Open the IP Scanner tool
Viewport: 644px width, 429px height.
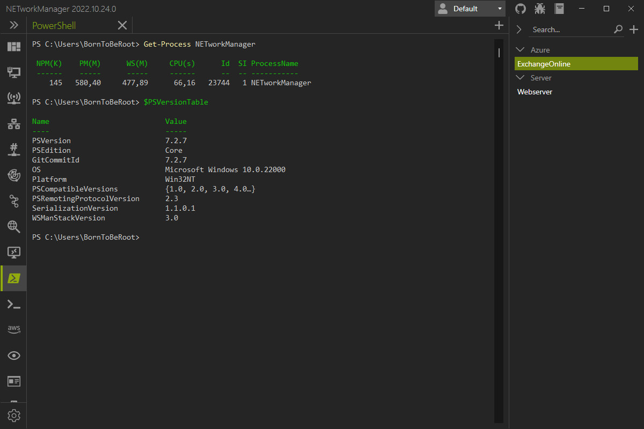(13, 124)
